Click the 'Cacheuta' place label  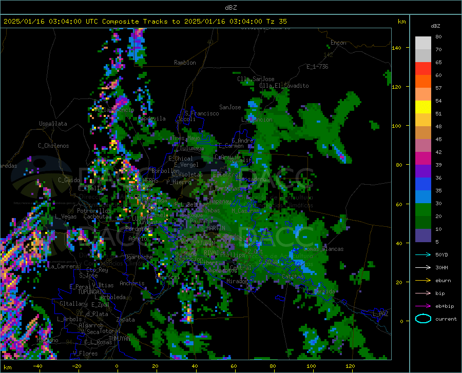point(96,217)
